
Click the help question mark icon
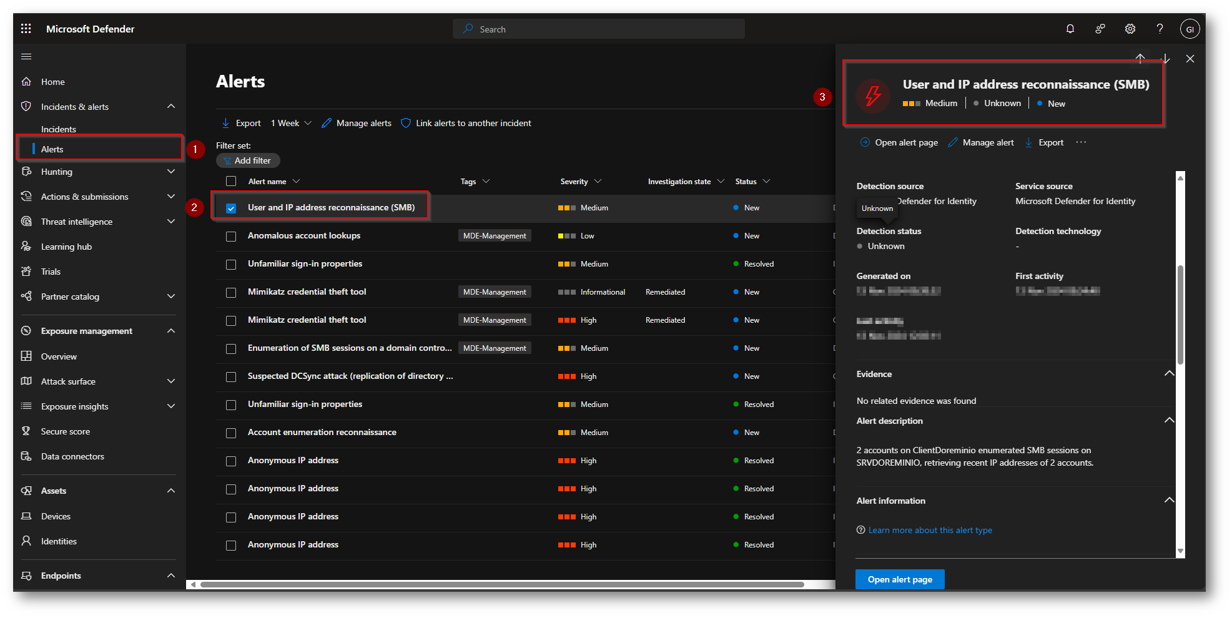pos(1160,29)
